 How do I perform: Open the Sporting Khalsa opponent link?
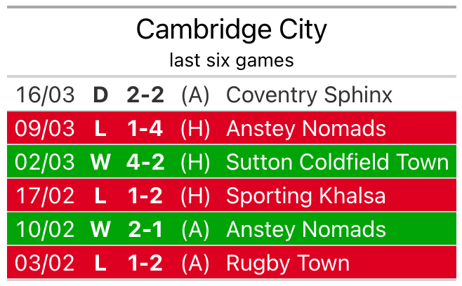[x=306, y=196]
